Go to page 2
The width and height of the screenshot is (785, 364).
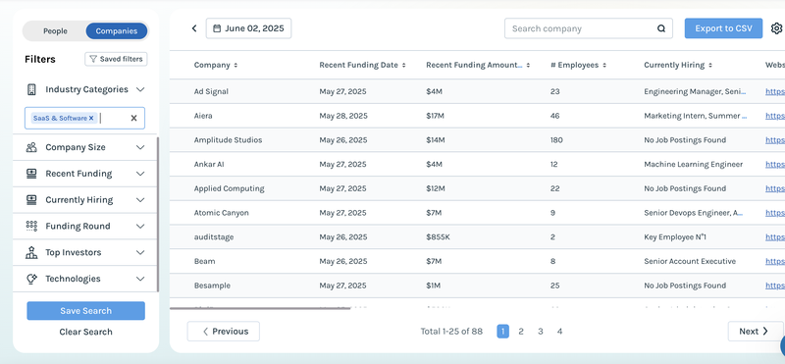521,332
